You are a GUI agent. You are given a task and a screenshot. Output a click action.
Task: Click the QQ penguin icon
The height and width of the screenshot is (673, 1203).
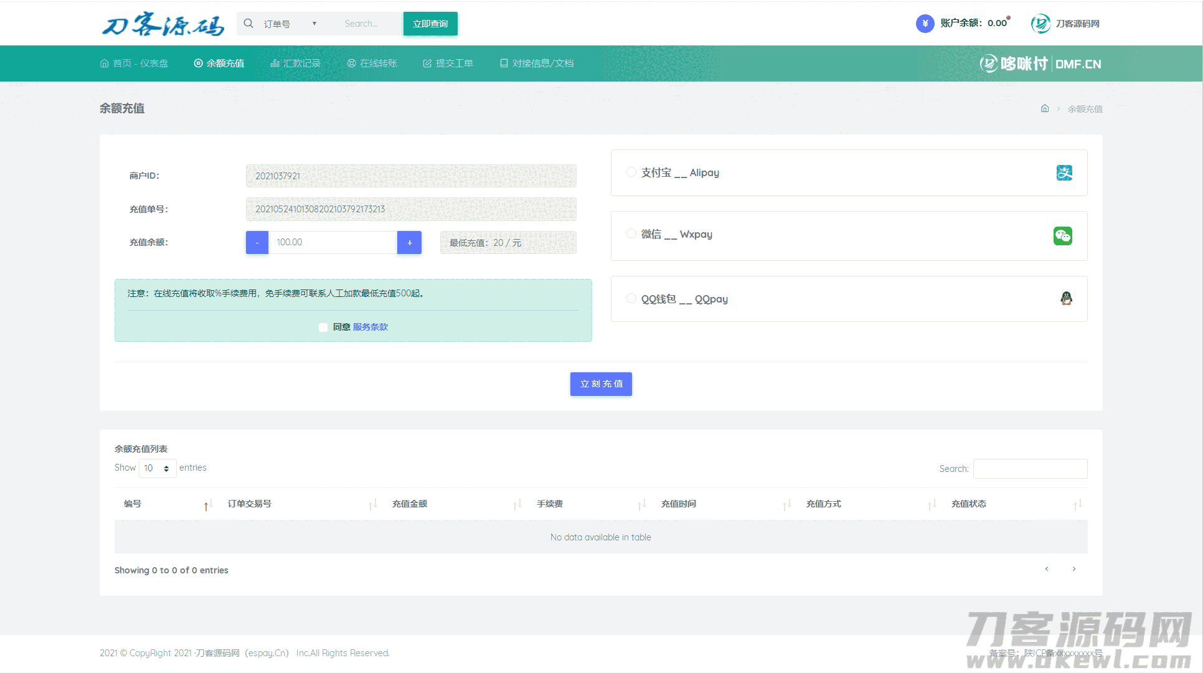tap(1066, 299)
